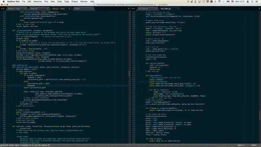Click the def make_paths() line in right pane

[154, 75]
